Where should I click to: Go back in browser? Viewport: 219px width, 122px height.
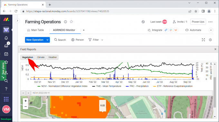[4, 11]
